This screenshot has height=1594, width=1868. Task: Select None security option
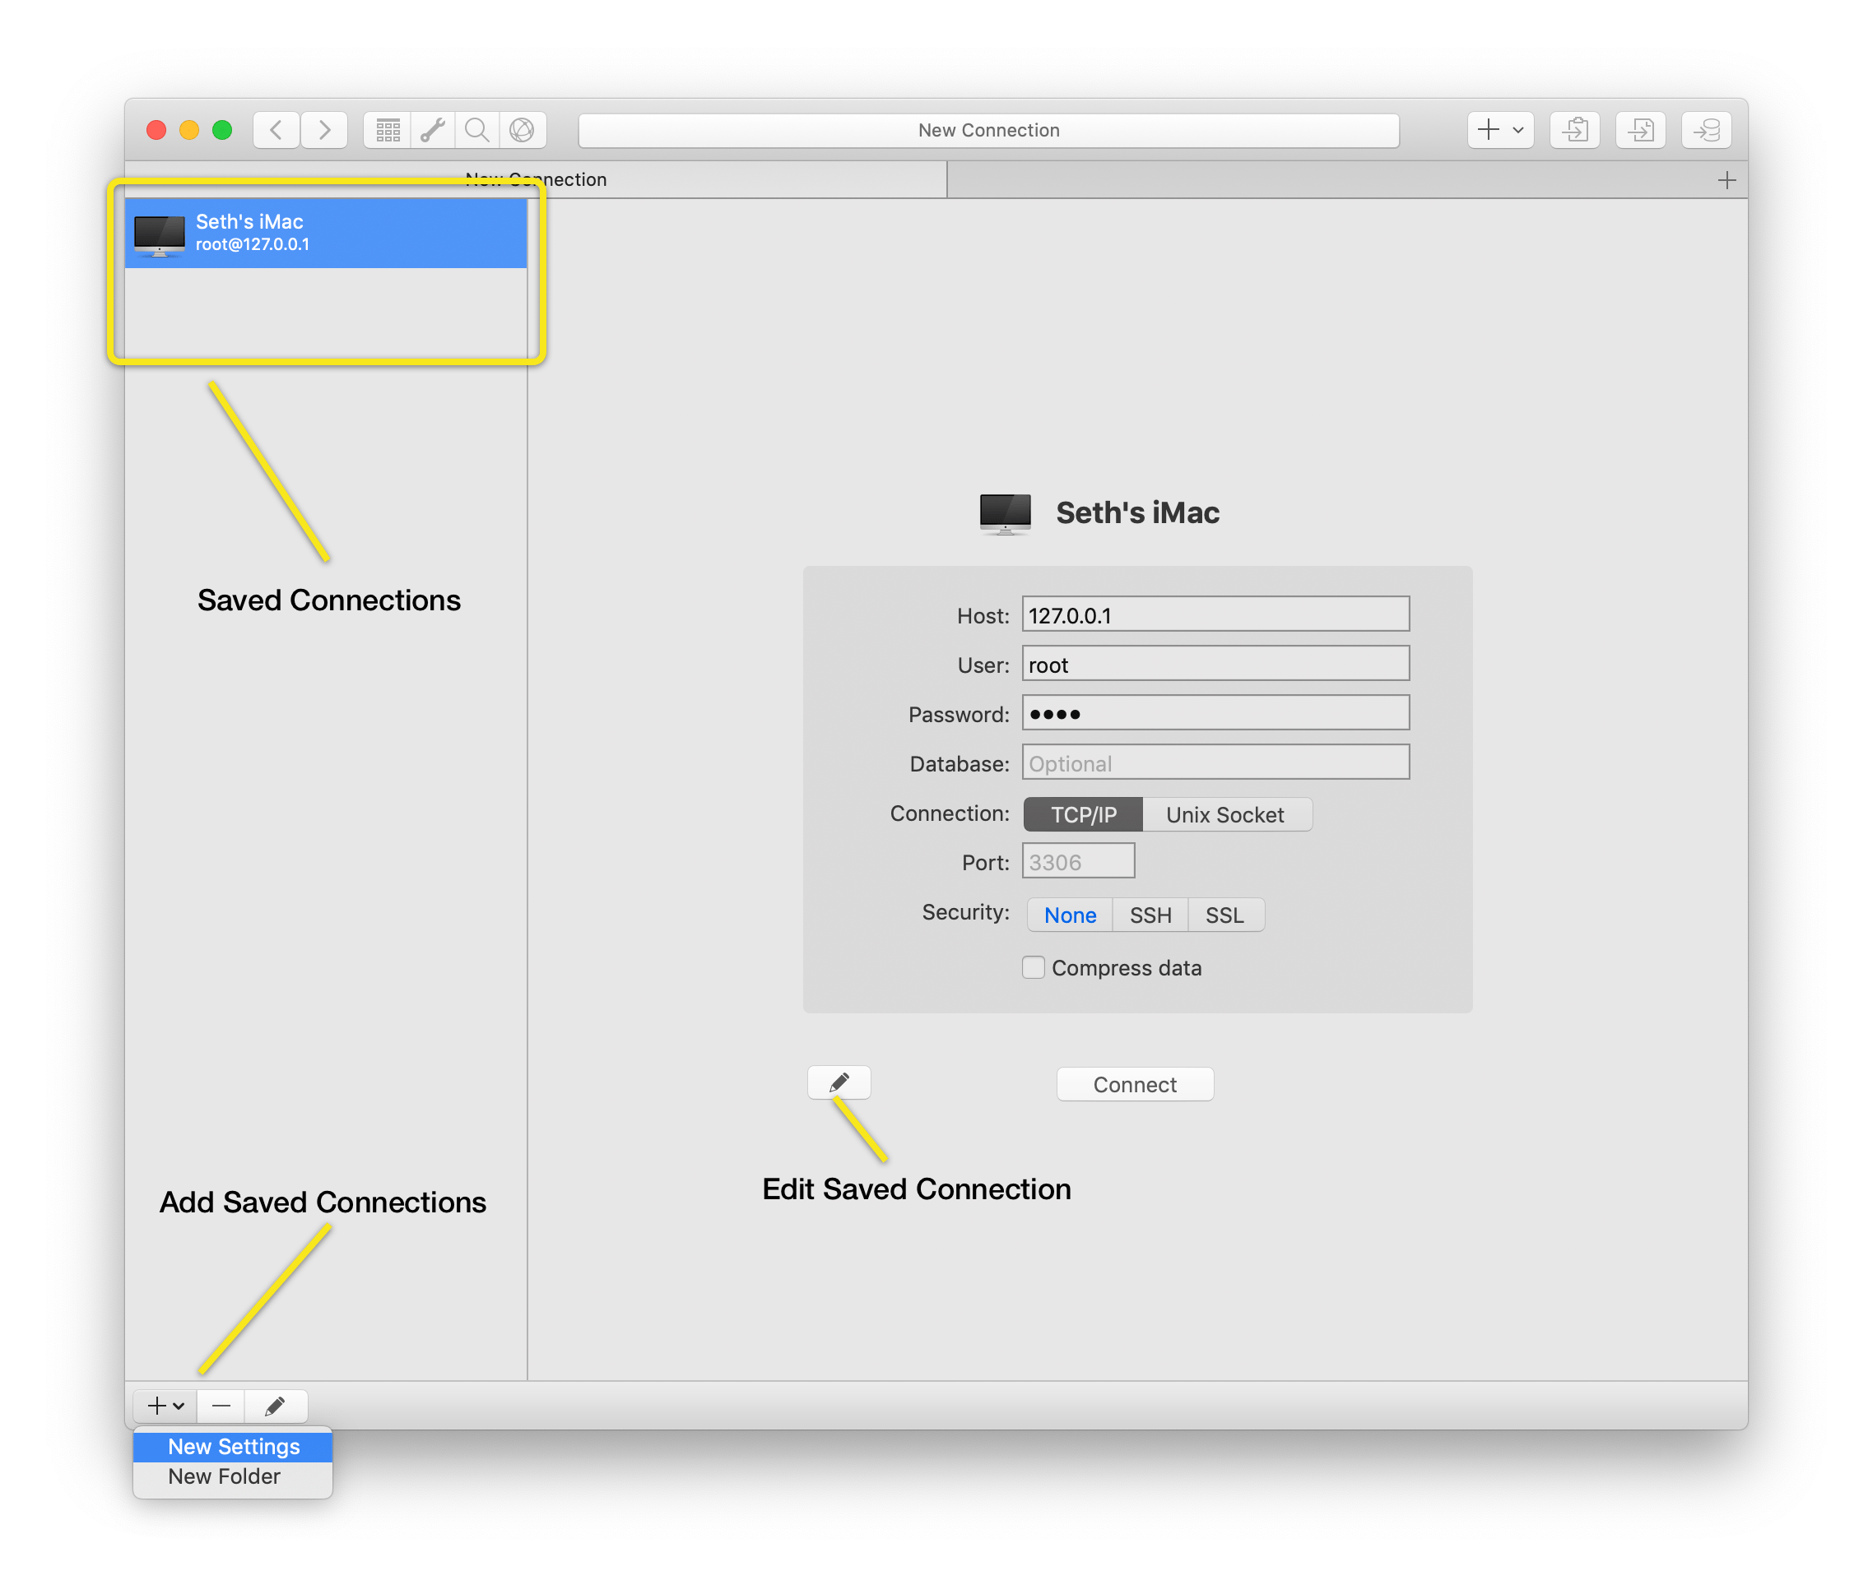pos(1065,914)
